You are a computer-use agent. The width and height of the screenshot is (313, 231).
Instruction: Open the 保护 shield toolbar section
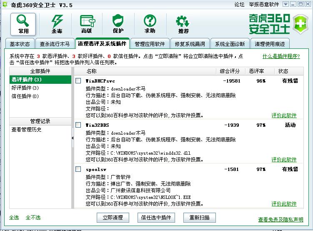(x=118, y=24)
